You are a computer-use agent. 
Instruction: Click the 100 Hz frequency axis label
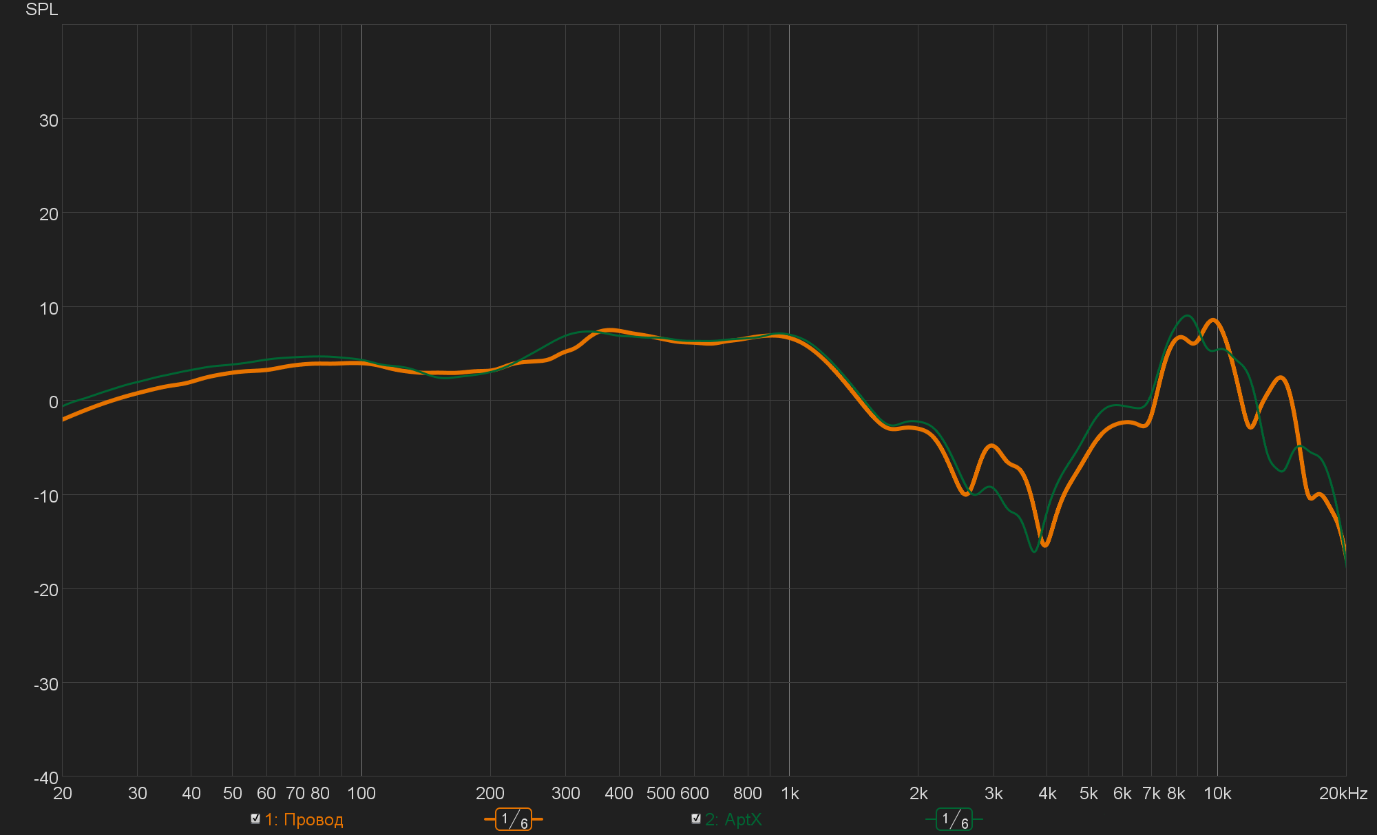point(361,794)
